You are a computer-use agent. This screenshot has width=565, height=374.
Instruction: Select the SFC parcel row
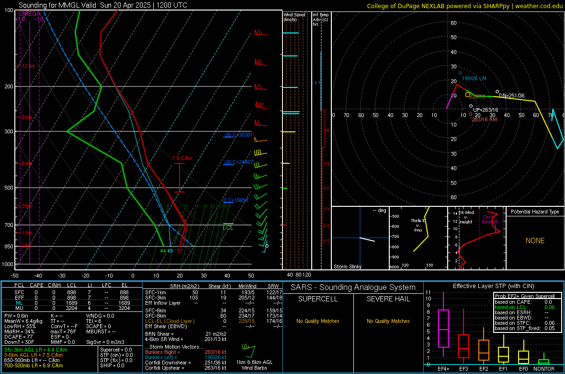click(71, 292)
